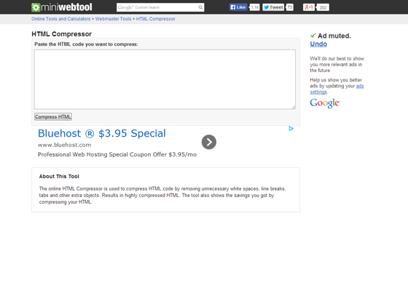Open Webmaster Tools breadcrumb link
The width and height of the screenshot is (408, 283).
click(113, 19)
